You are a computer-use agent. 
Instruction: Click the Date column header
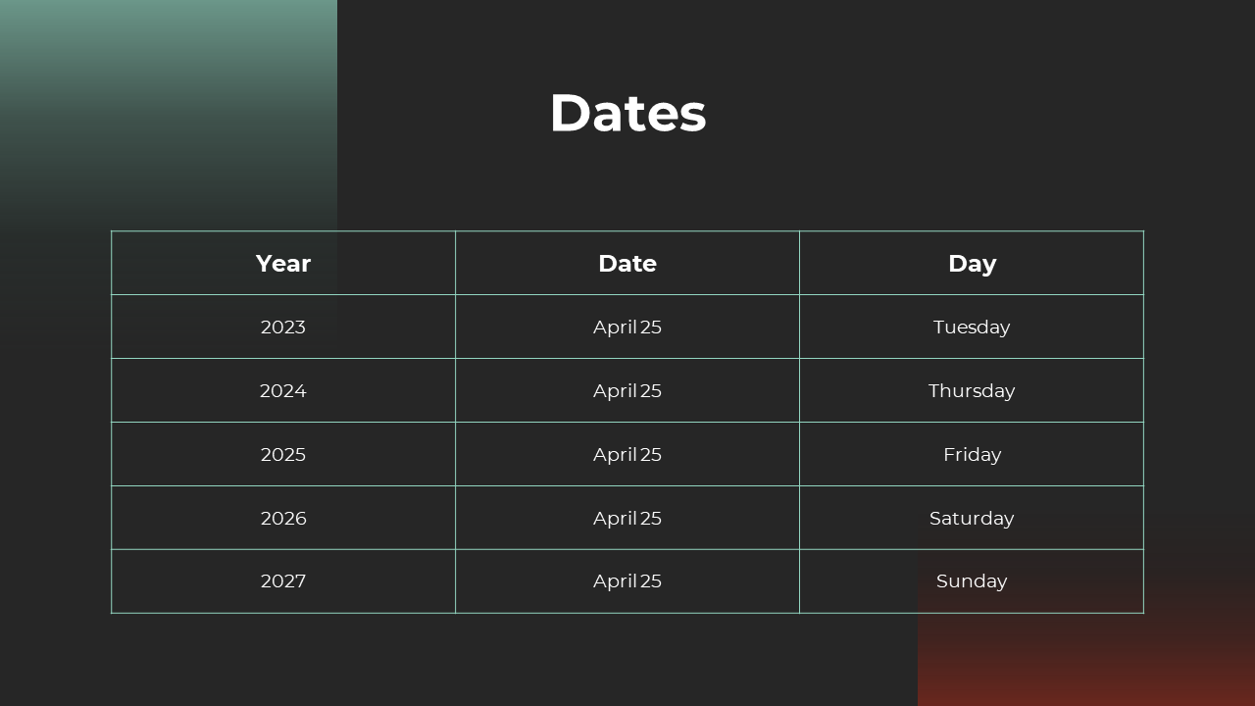tap(627, 263)
